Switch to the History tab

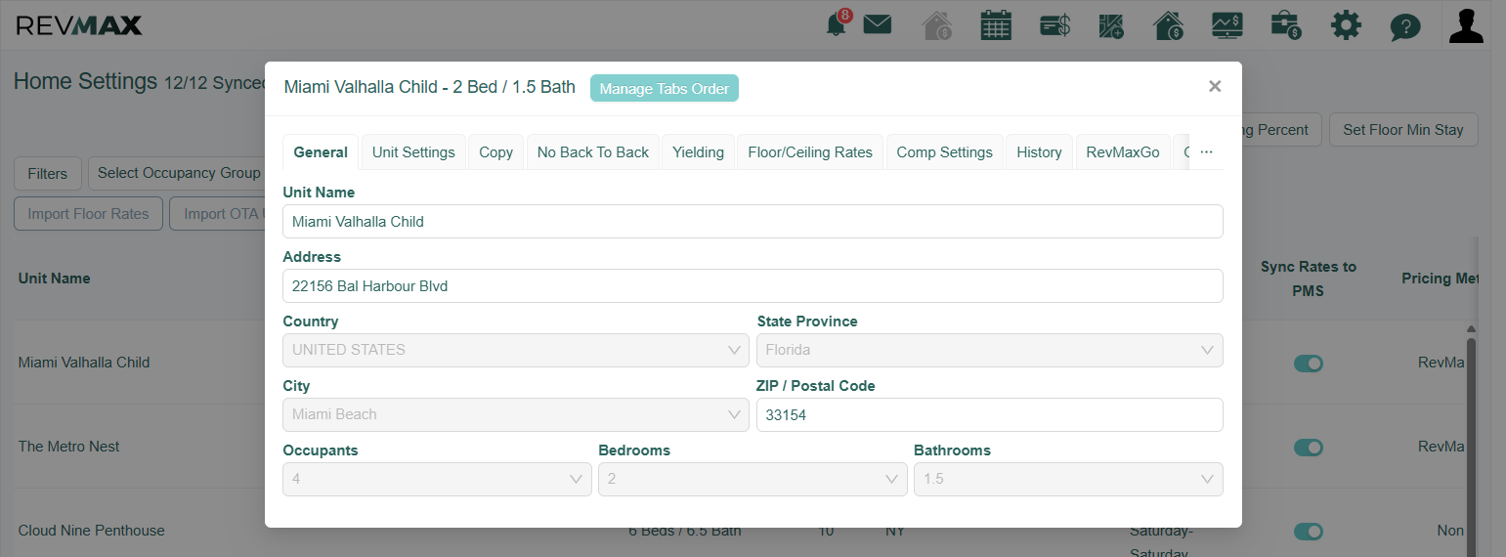point(1039,152)
